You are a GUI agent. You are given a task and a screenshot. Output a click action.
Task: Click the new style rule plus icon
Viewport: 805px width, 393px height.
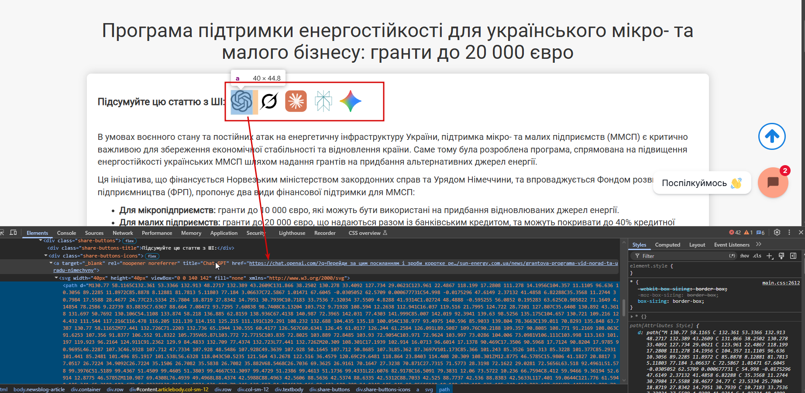[770, 256]
